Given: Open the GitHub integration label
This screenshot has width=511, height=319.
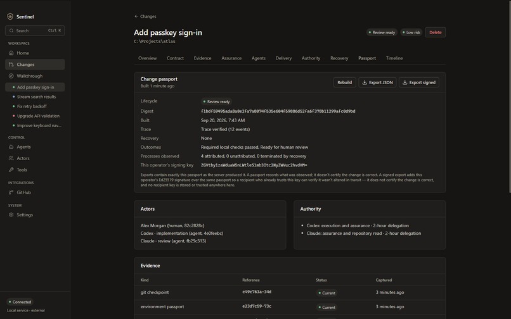Looking at the screenshot, I should (24, 192).
